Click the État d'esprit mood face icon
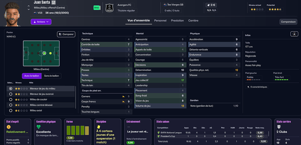The height and width of the screenshot is (145, 301). coord(9,127)
